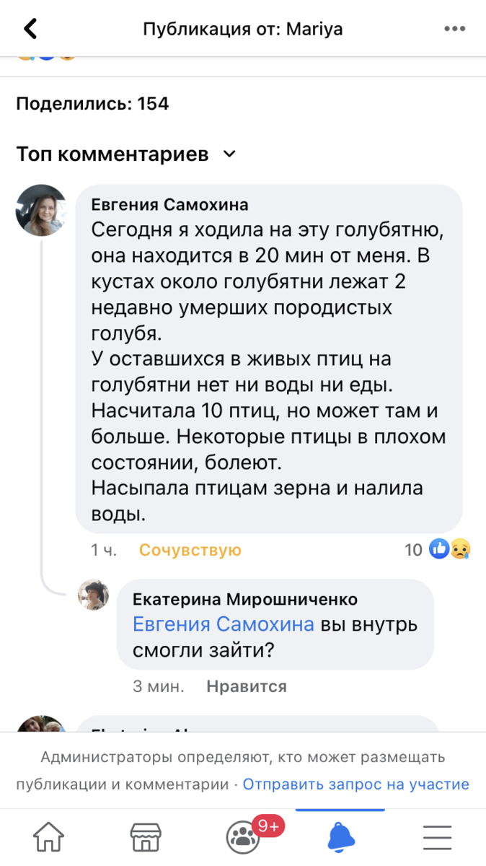Open the hamburger menu icon
486x866 pixels.
437,837
